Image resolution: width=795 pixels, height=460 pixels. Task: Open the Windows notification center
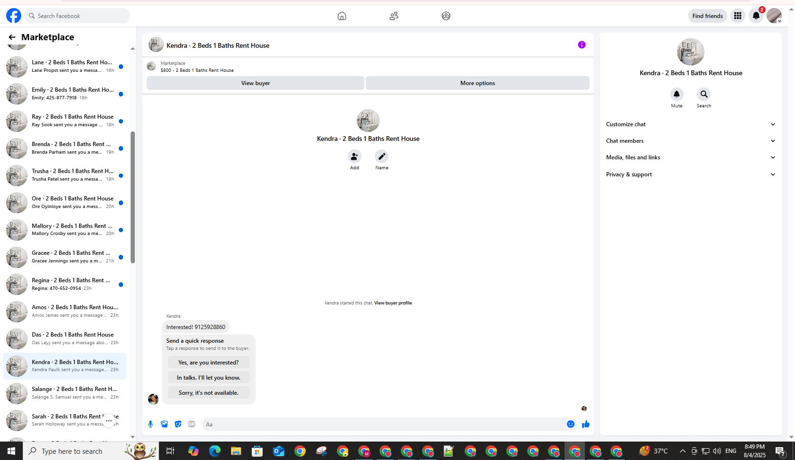tap(781, 451)
